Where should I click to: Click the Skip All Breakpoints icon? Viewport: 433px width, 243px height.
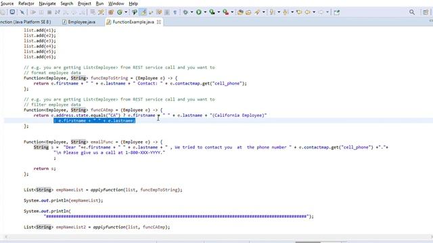(x=22, y=12)
